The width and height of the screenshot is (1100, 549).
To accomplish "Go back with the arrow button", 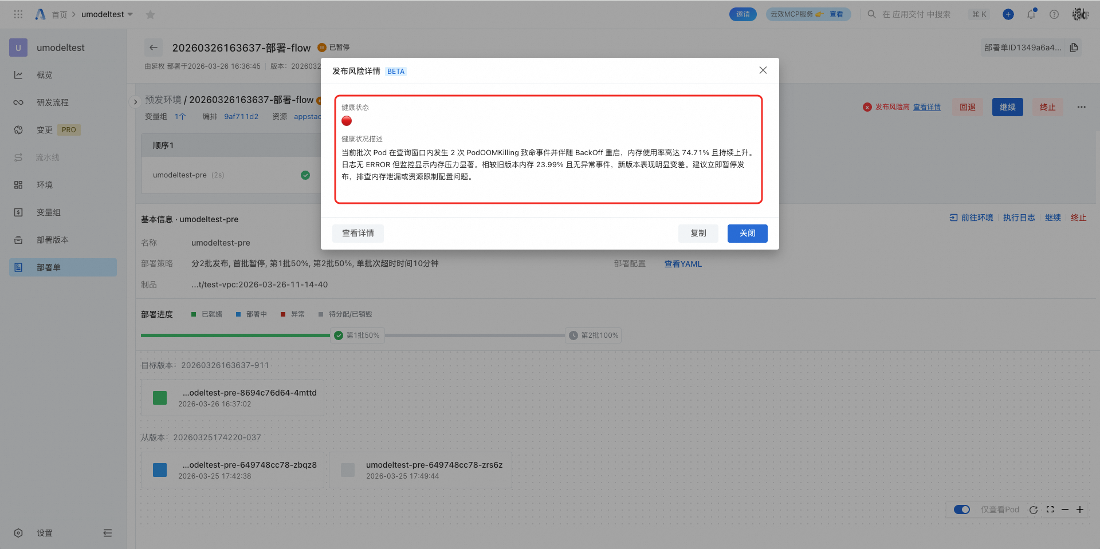I will click(x=153, y=48).
